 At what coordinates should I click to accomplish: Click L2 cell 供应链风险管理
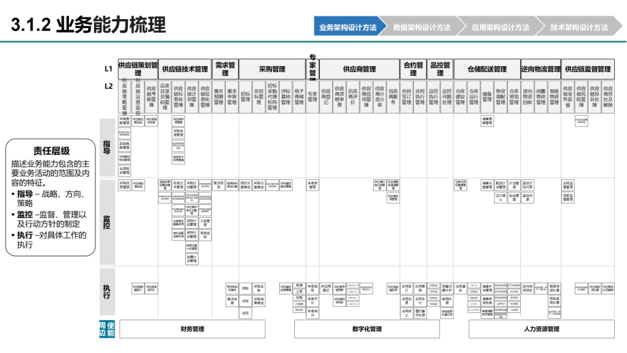click(581, 97)
